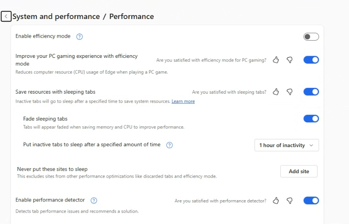The width and height of the screenshot is (349, 224).
Task: Open the 1 hour of inactivity dropdown
Action: click(x=286, y=145)
